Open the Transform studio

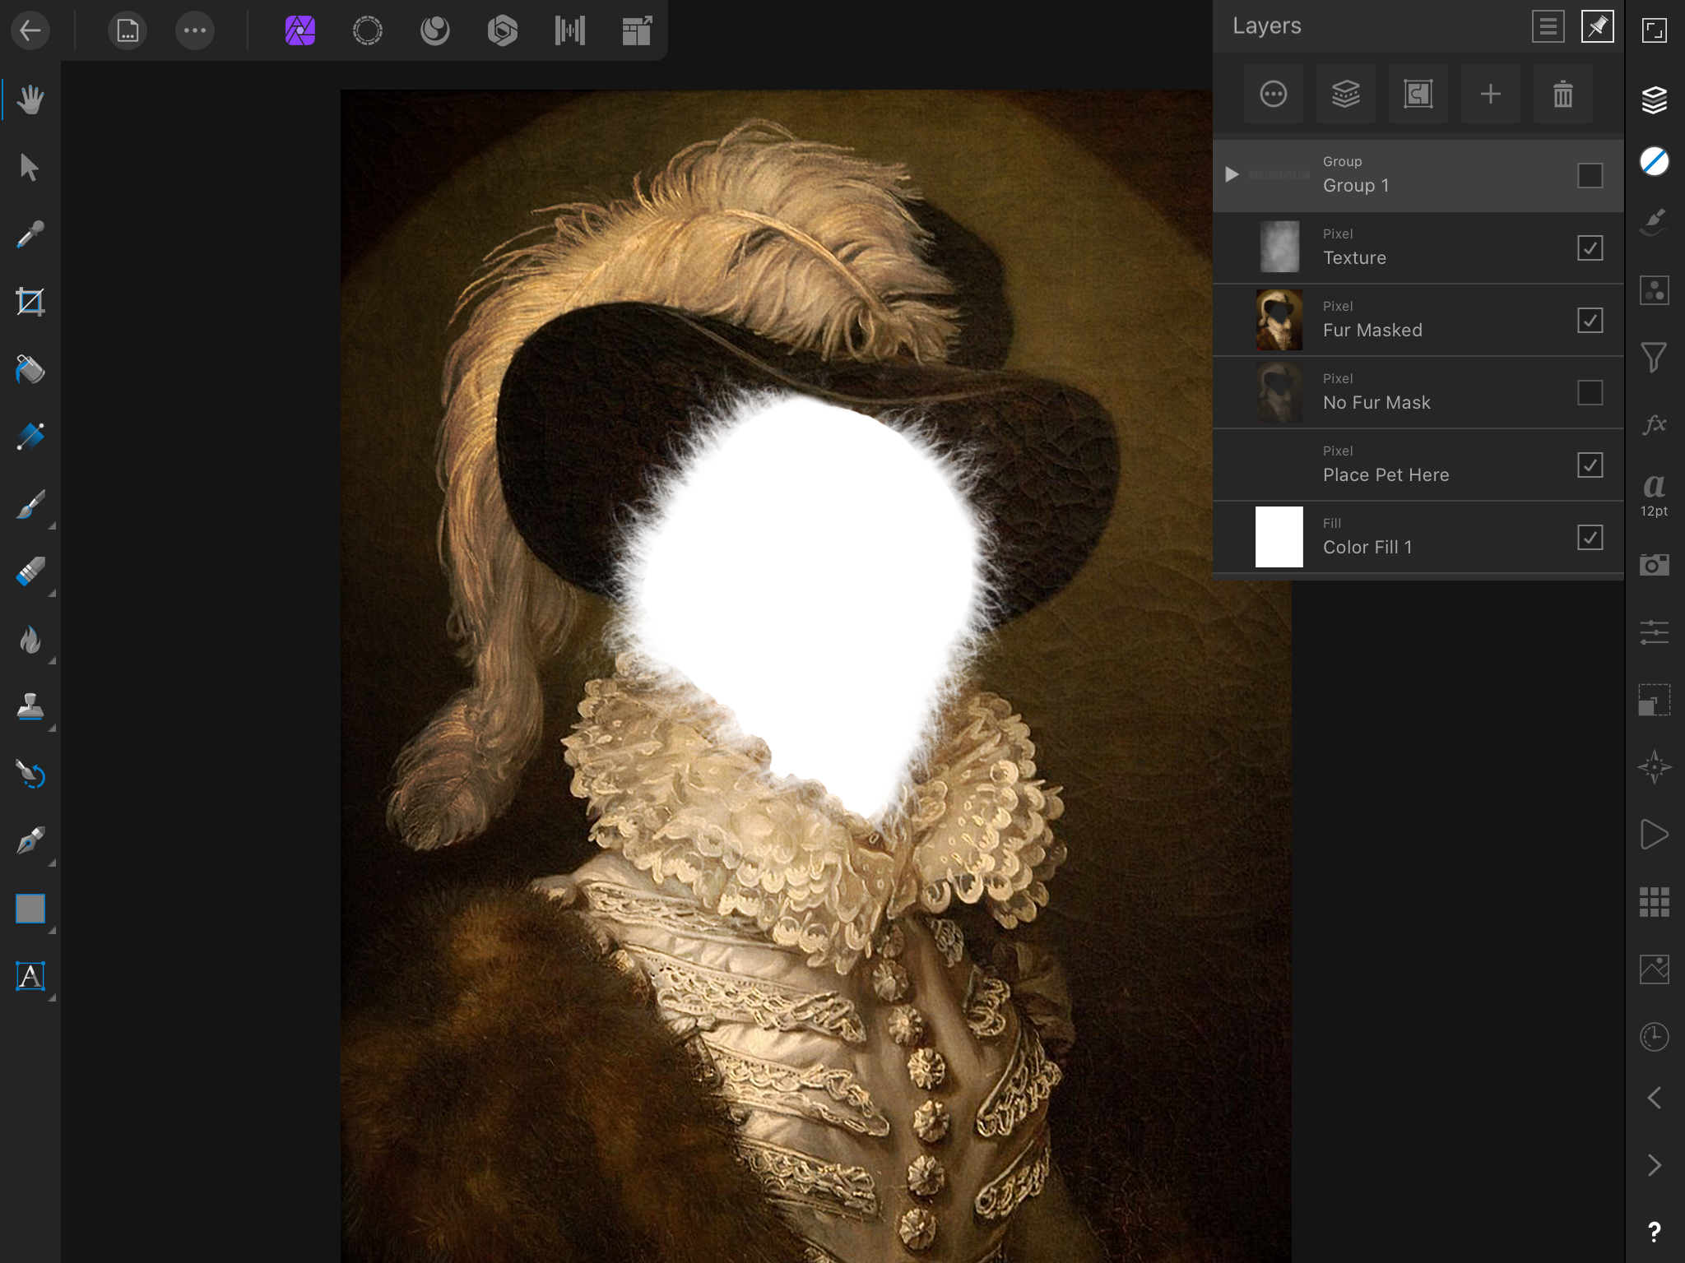pos(1655,700)
